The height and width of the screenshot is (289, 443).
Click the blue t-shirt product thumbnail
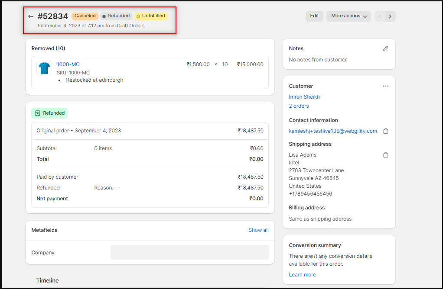pos(44,68)
